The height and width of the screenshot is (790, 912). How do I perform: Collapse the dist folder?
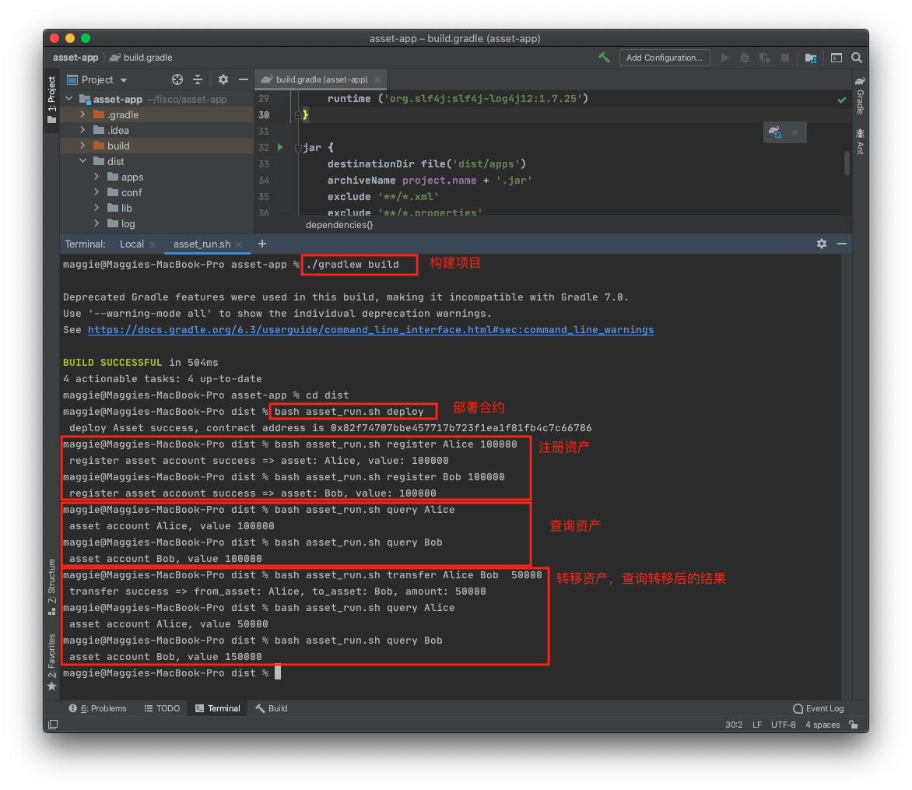coord(82,161)
